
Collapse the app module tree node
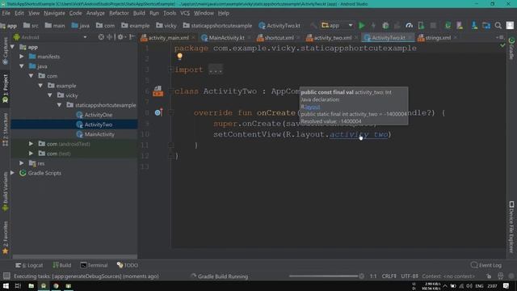coord(13,47)
